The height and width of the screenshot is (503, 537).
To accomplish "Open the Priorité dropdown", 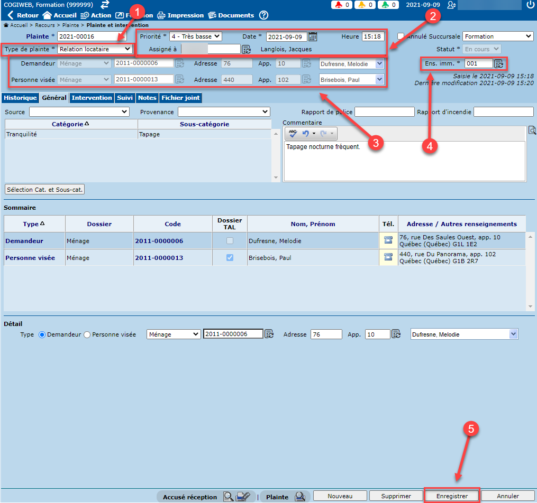I will point(195,36).
